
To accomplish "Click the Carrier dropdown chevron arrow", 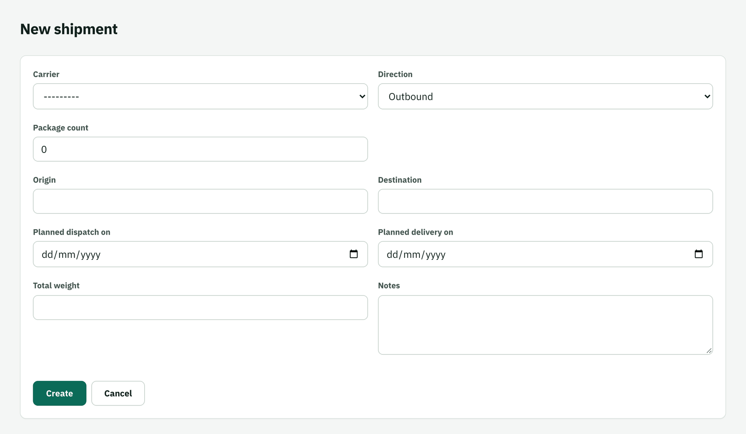I will [362, 97].
